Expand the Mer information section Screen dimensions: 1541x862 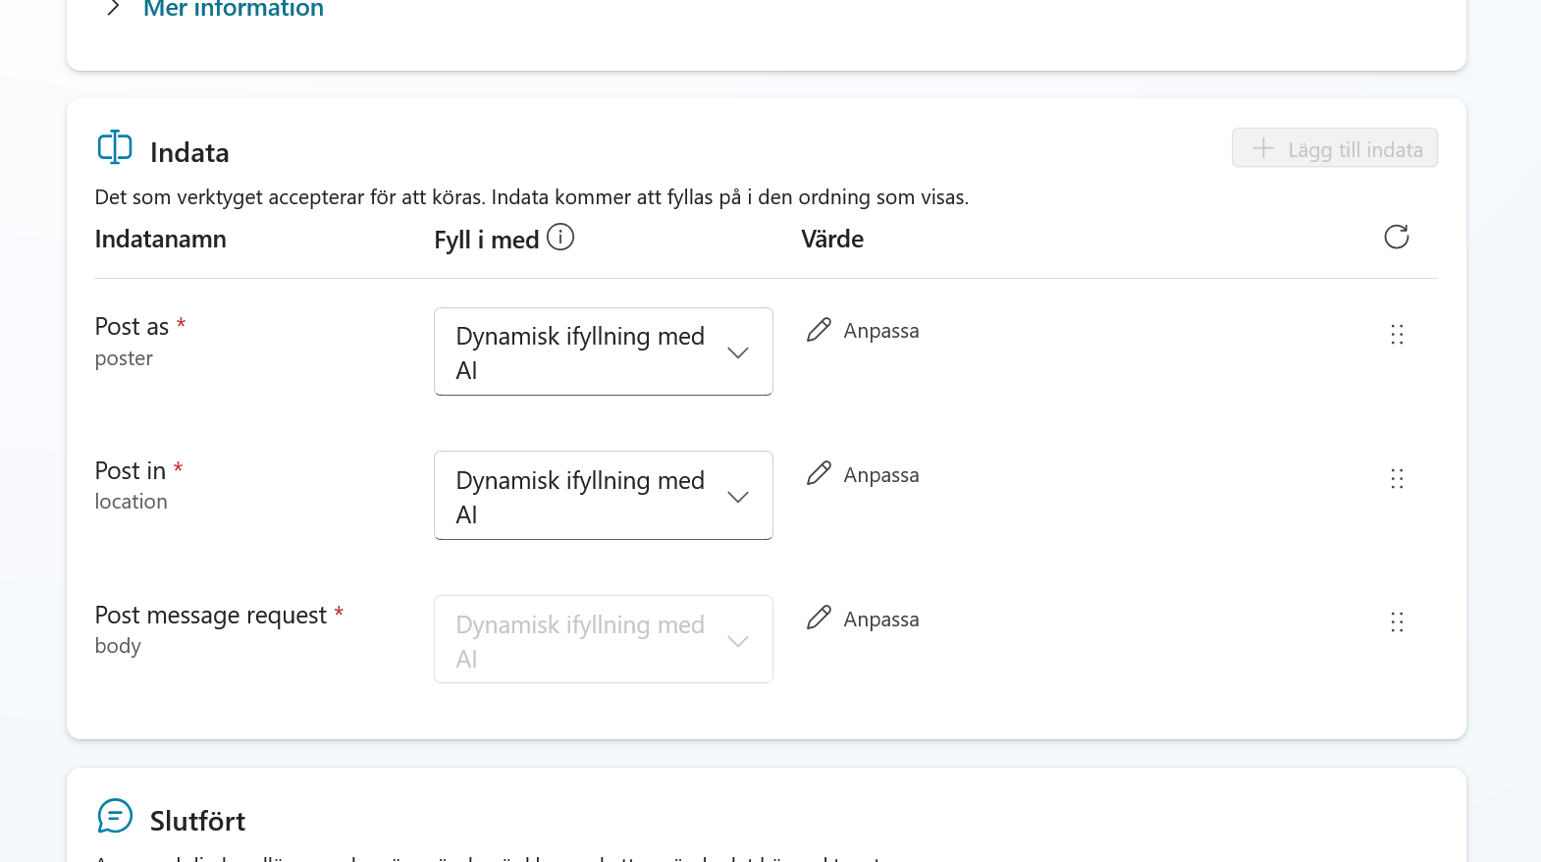(x=114, y=8)
